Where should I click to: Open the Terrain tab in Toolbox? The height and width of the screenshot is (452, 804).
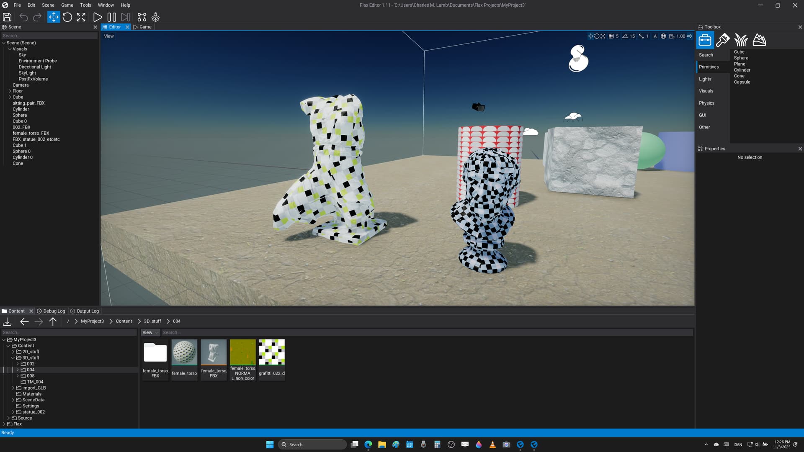pos(759,40)
